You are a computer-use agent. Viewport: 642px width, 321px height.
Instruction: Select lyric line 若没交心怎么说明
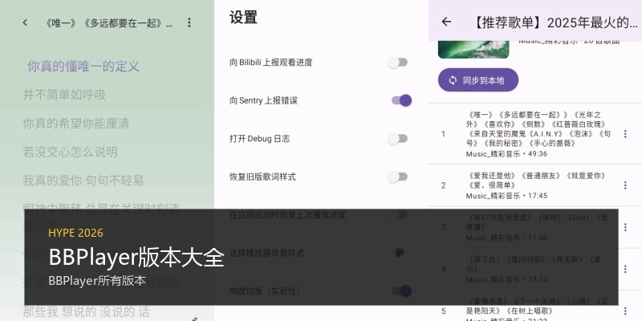point(71,152)
